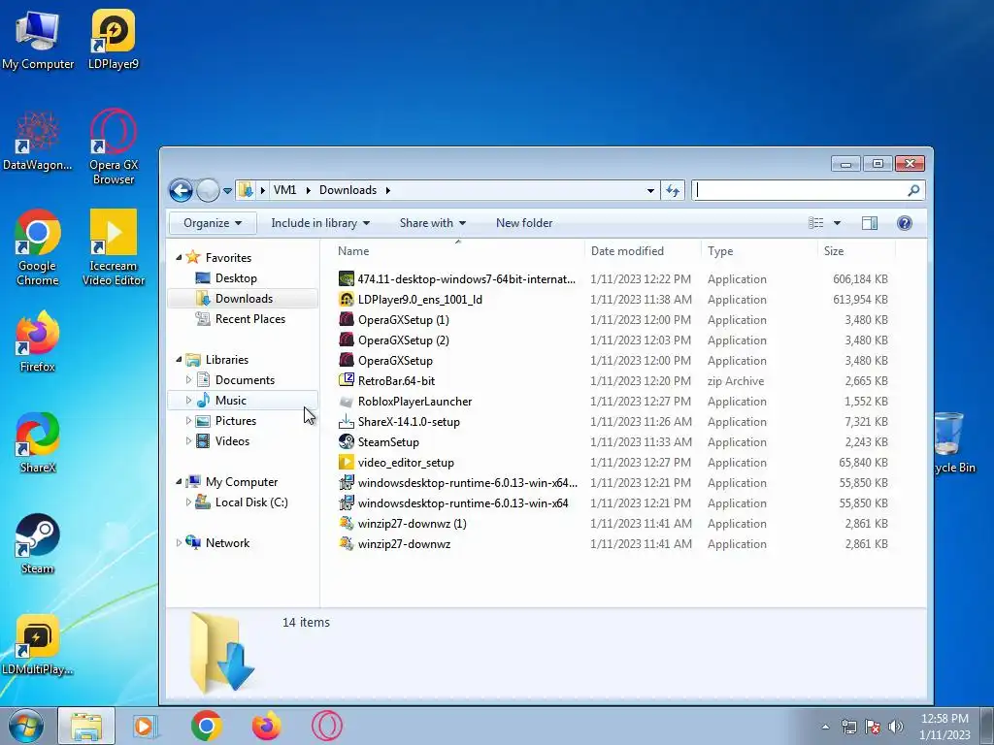Click the Explorer search input field
The width and height of the screenshot is (994, 745).
800,190
